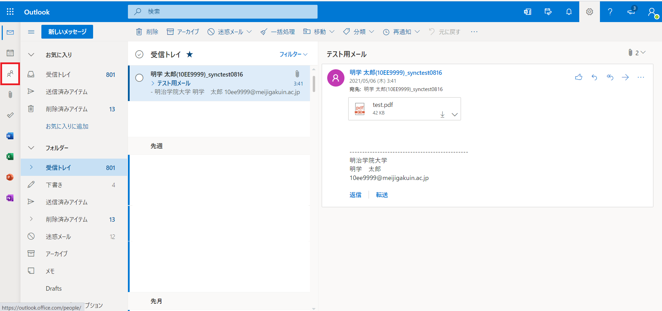Toggle select-all circle beside 受信トレイ header
Image resolution: width=662 pixels, height=311 pixels.
pyautogui.click(x=139, y=54)
